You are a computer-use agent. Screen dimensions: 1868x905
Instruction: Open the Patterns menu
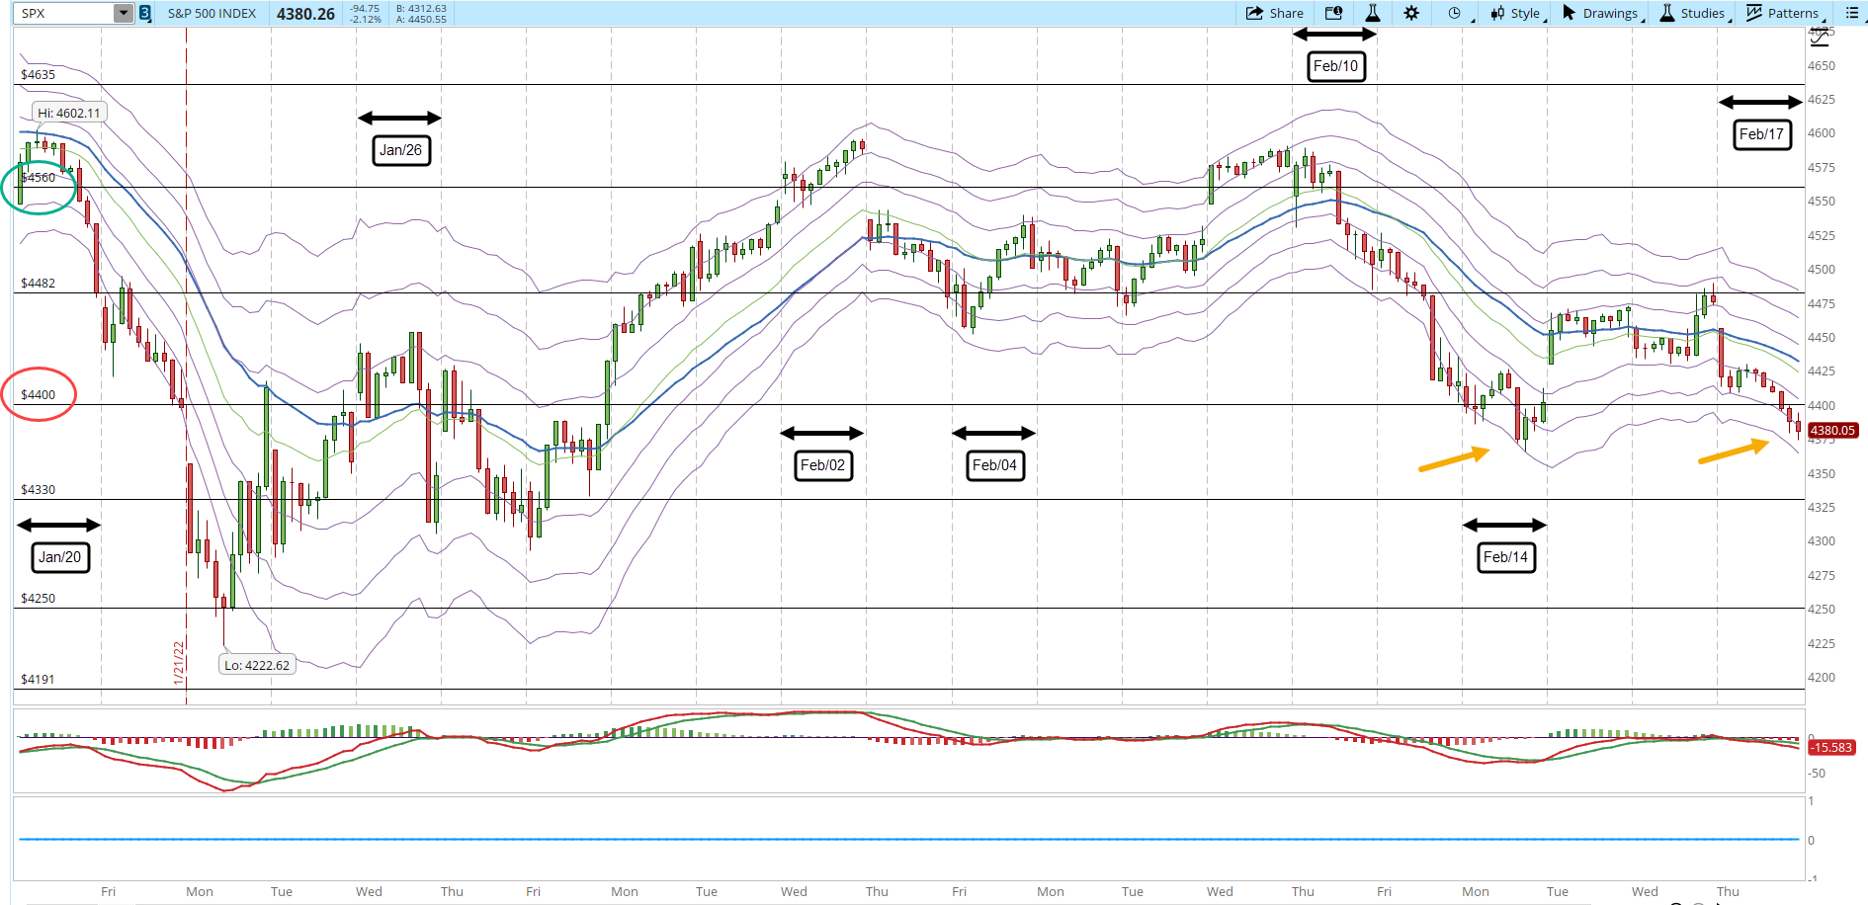click(x=1785, y=13)
